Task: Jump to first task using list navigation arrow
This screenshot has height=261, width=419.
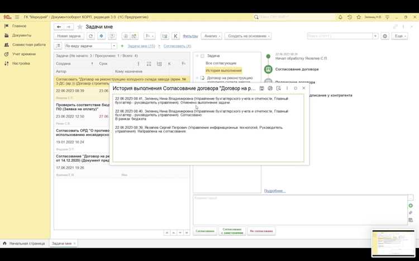Action: (x=166, y=233)
